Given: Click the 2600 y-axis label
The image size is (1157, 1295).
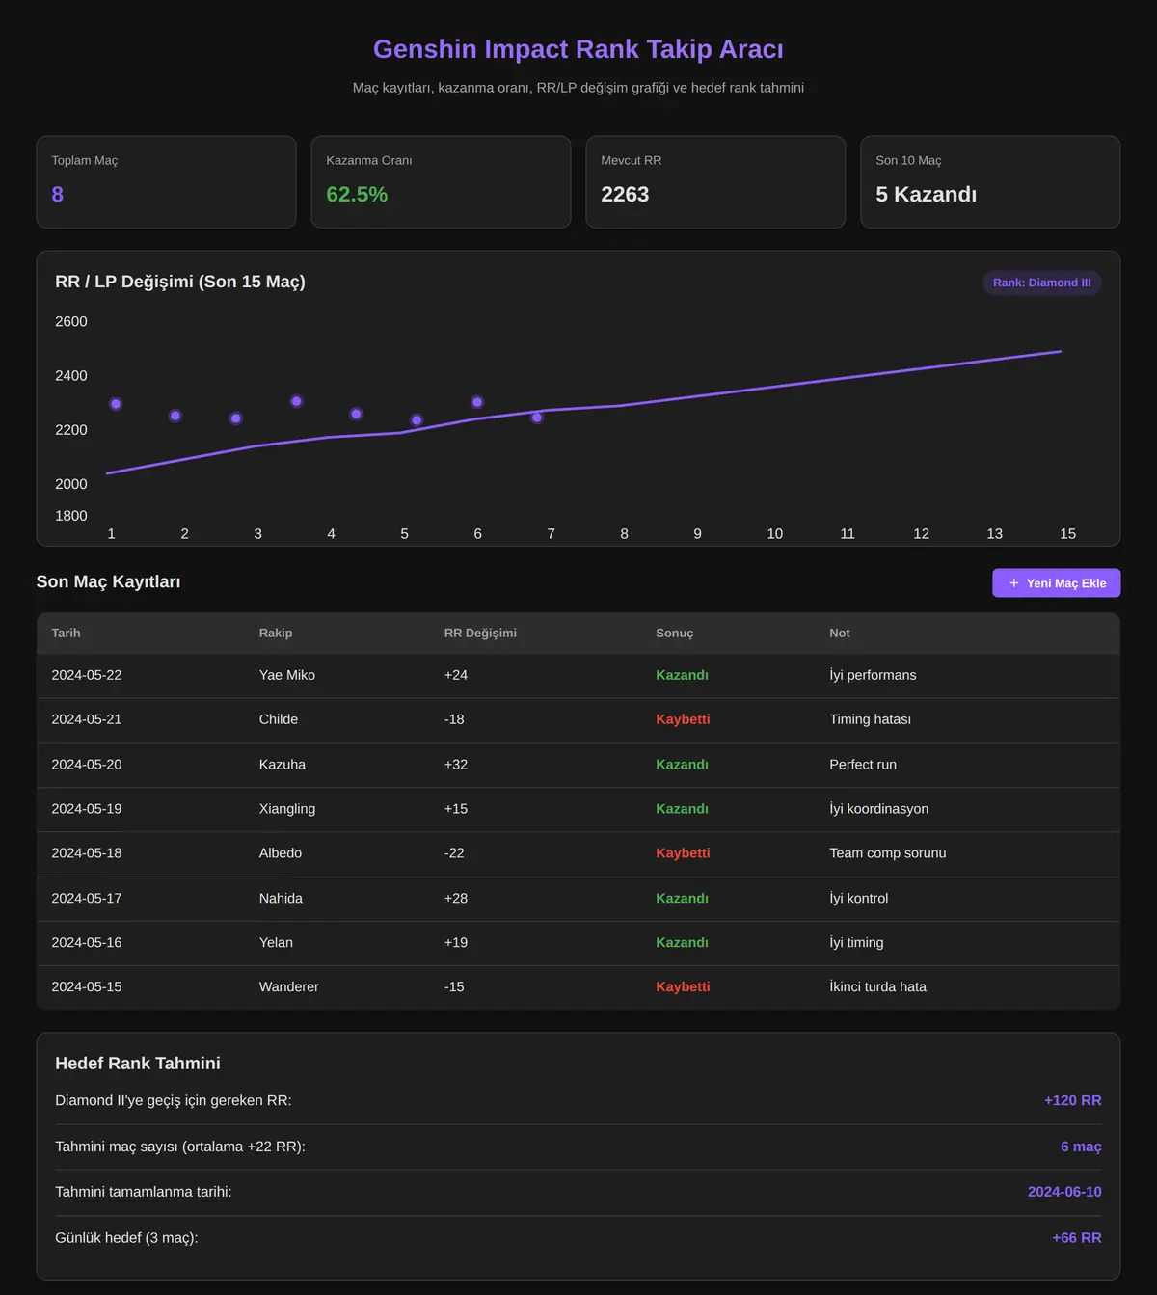Looking at the screenshot, I should pos(71,322).
